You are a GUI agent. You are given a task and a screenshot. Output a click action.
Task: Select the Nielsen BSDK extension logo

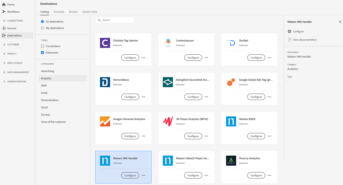click(x=231, y=121)
